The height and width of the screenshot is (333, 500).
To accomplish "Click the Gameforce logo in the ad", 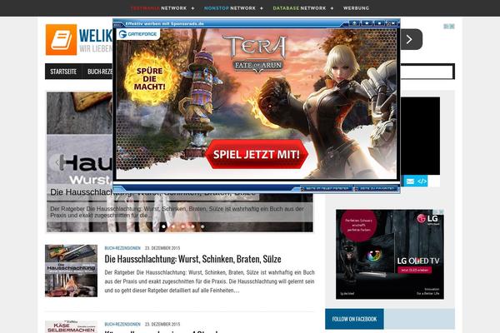I will tap(138, 34).
